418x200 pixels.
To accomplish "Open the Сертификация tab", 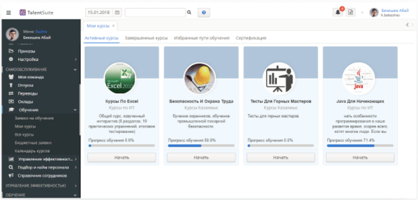I will click(251, 38).
